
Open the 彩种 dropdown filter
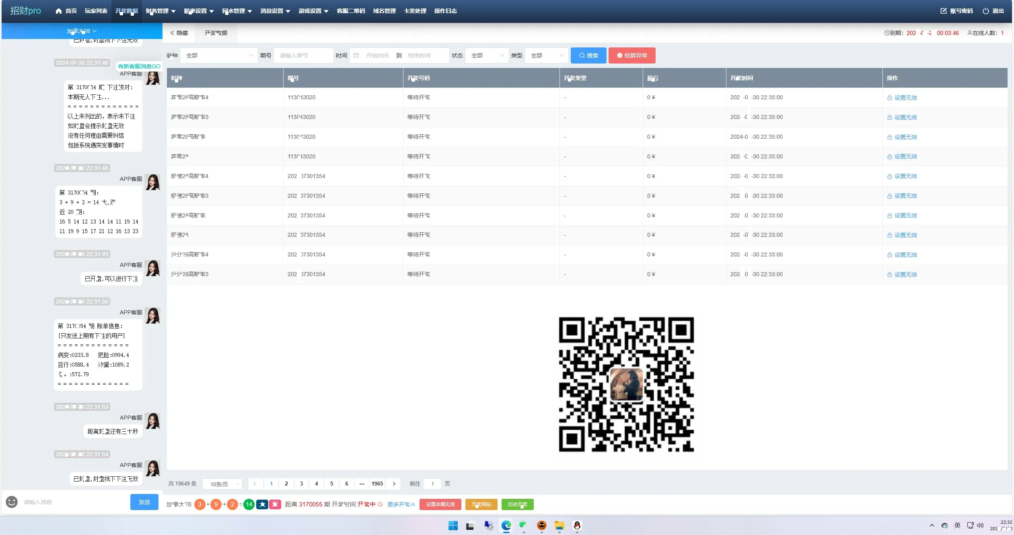click(x=219, y=55)
